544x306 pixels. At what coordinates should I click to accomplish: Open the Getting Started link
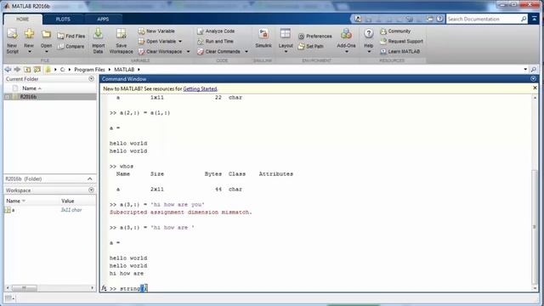[x=200, y=88]
